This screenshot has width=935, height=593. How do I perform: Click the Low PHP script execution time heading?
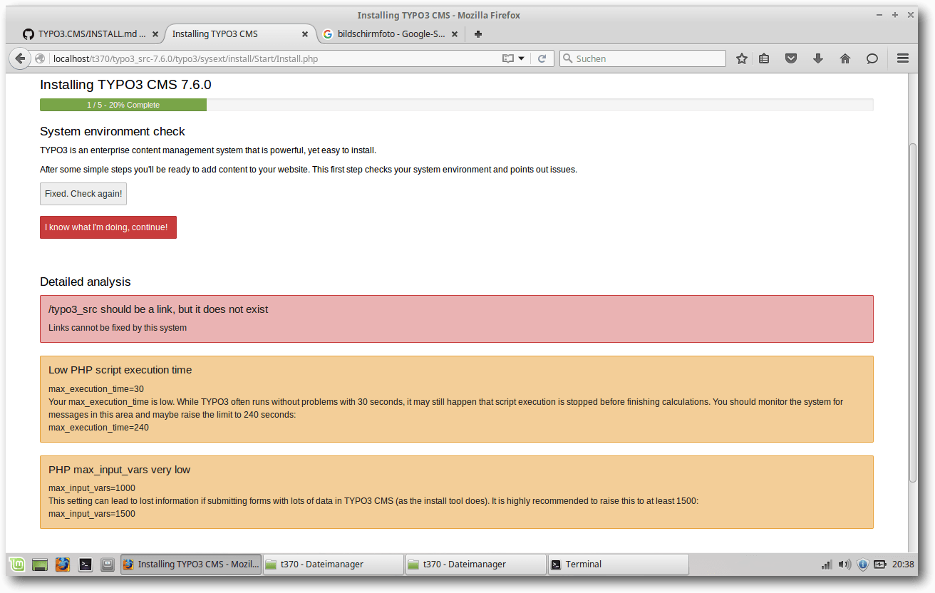point(120,370)
